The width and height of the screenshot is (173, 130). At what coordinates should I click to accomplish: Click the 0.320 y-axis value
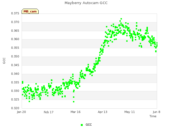click(x=15, y=108)
